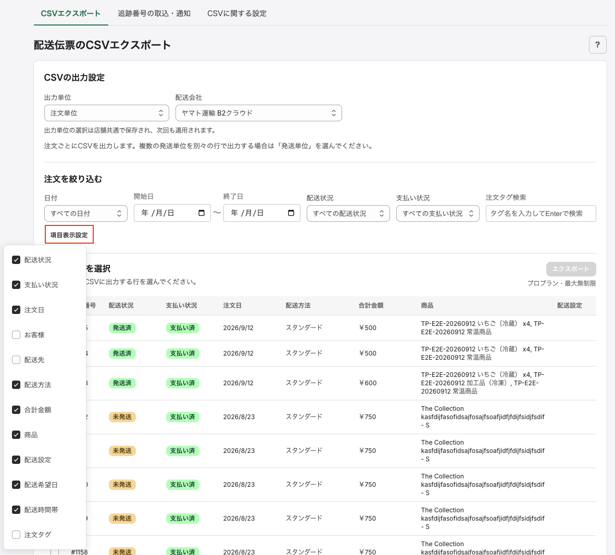Image resolution: width=615 pixels, height=555 pixels.
Task: Enable お客様 column checkbox
Action: point(16,335)
